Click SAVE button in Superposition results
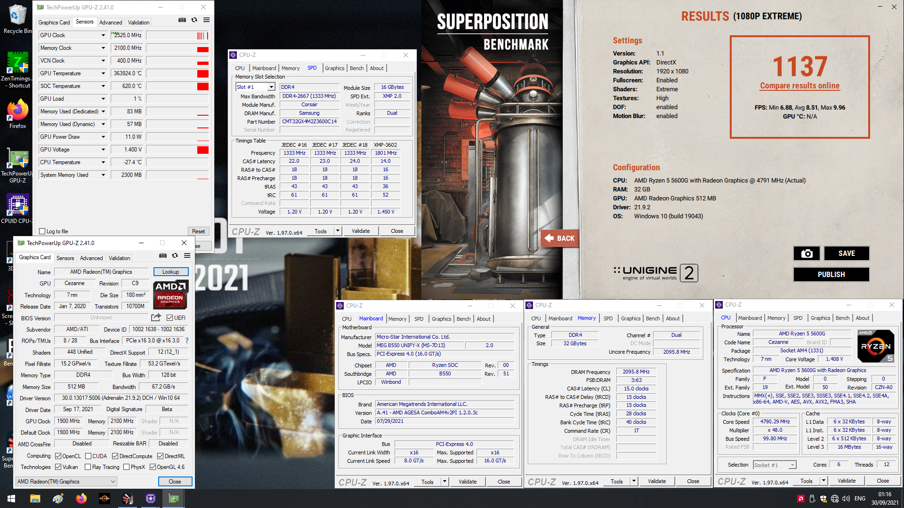 tap(846, 254)
